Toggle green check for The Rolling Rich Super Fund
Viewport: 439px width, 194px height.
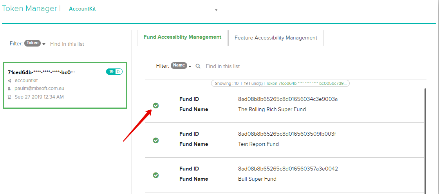pyautogui.click(x=156, y=105)
